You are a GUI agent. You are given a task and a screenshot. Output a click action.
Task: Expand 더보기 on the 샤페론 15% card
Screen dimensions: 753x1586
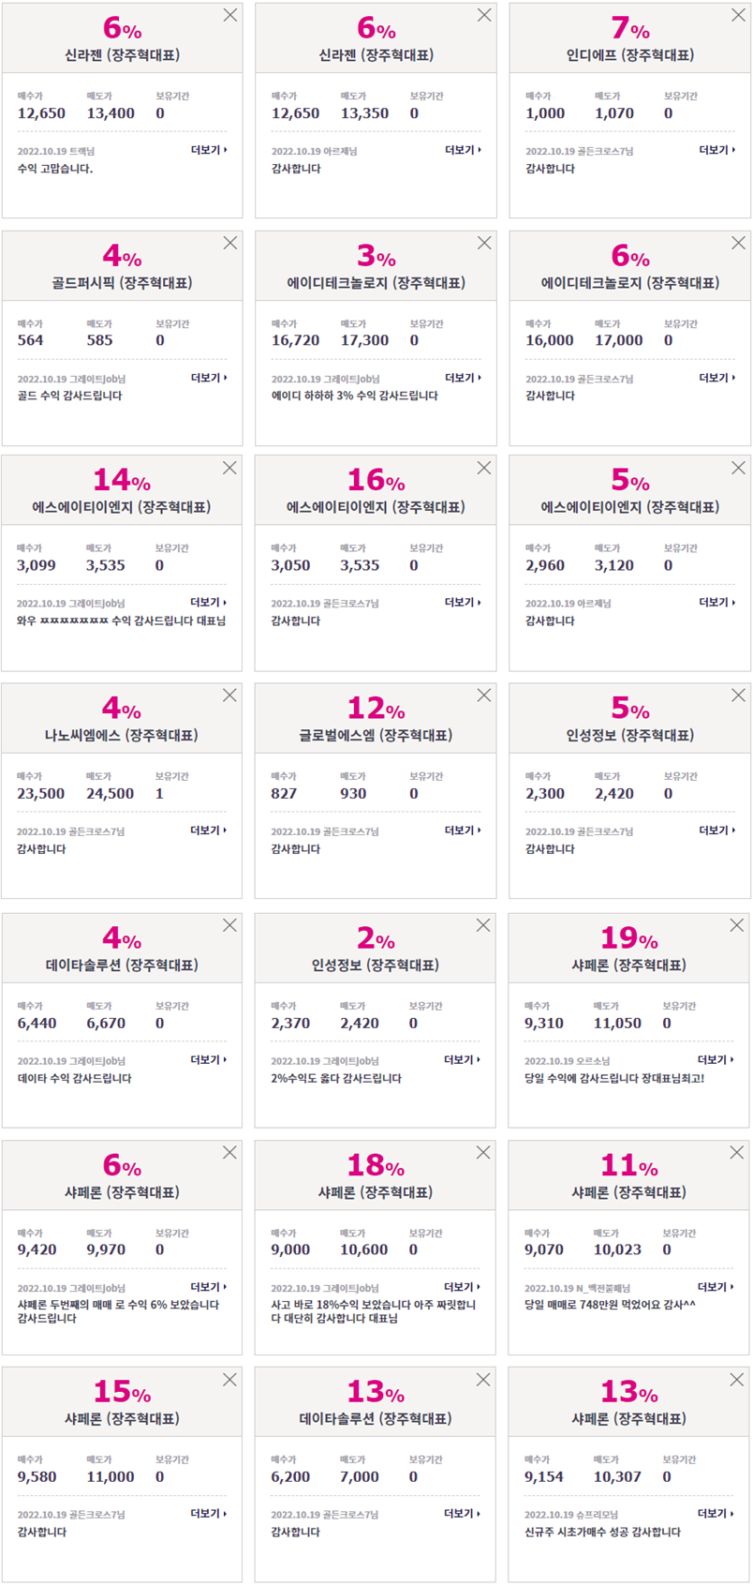coord(209,1514)
